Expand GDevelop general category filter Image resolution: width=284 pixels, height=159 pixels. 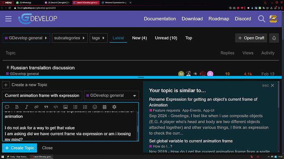point(26,38)
